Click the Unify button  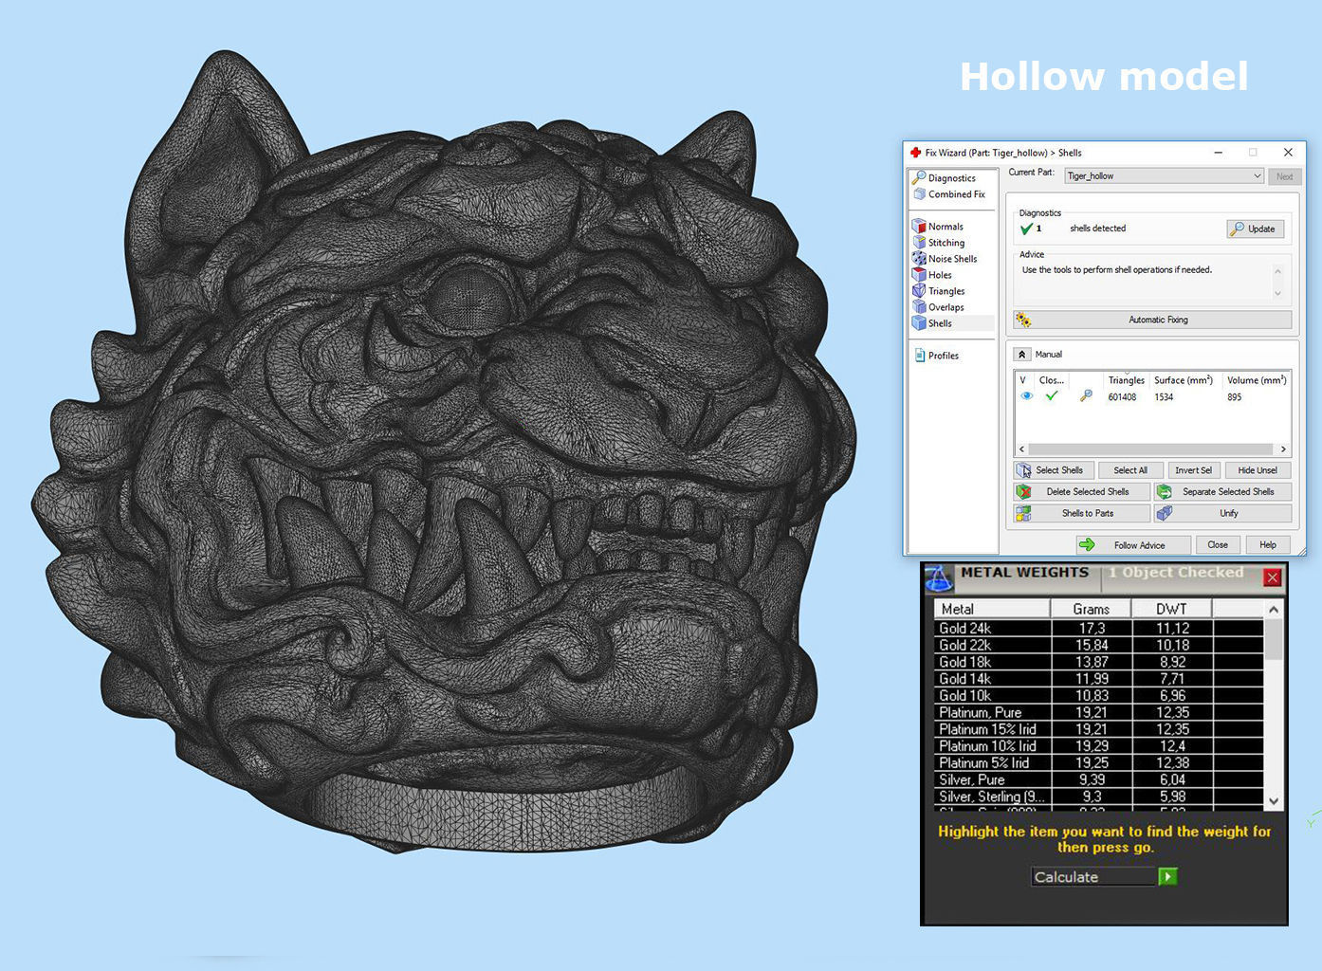pyautogui.click(x=1222, y=513)
